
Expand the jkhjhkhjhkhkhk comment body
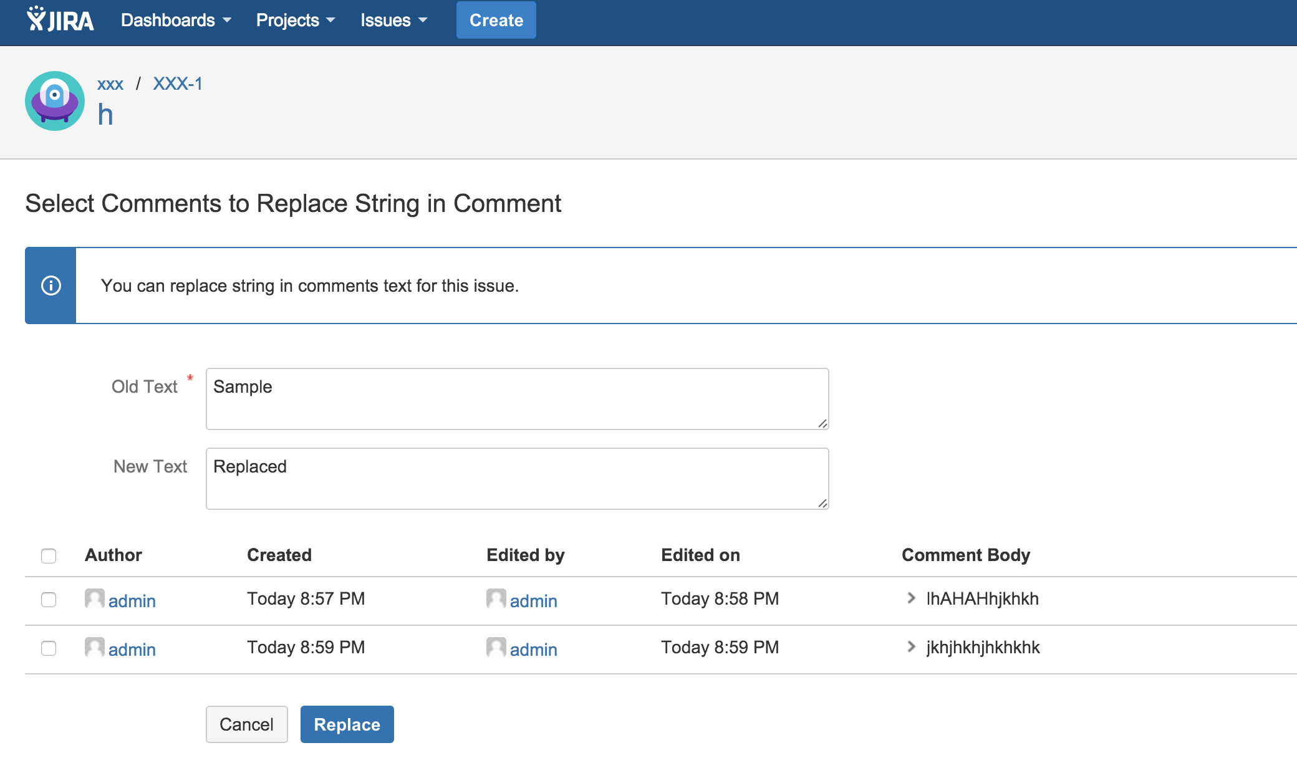[x=911, y=647]
